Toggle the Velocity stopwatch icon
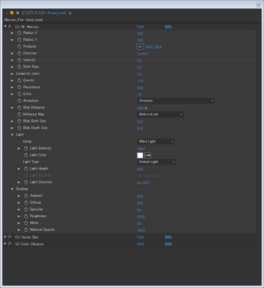Viewport: 264px width, 288px height. click(19, 60)
